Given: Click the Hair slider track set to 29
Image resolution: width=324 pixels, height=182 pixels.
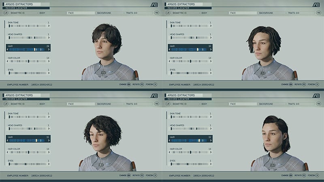Looking at the screenshot, I should click(28, 49).
